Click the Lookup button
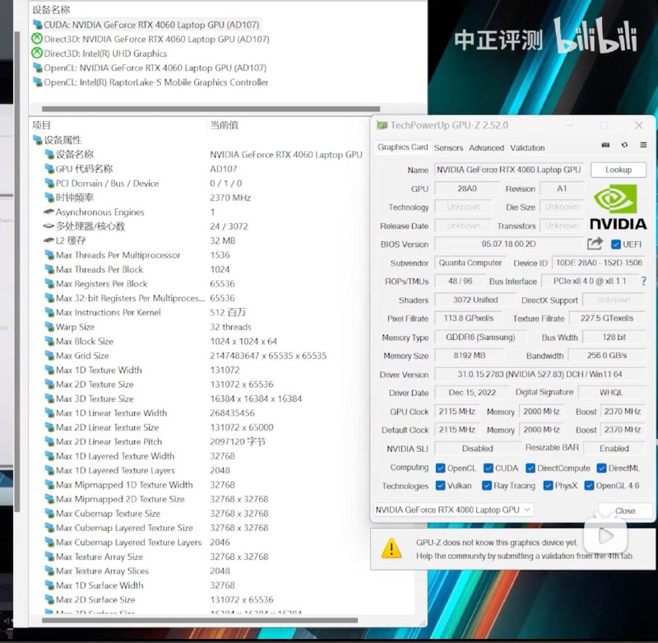This screenshot has width=658, height=643. click(619, 170)
